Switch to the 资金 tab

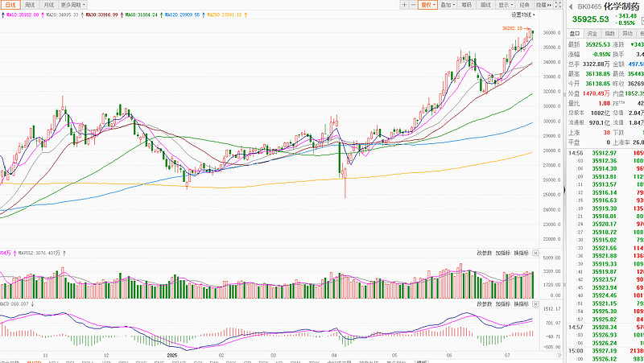(x=592, y=33)
